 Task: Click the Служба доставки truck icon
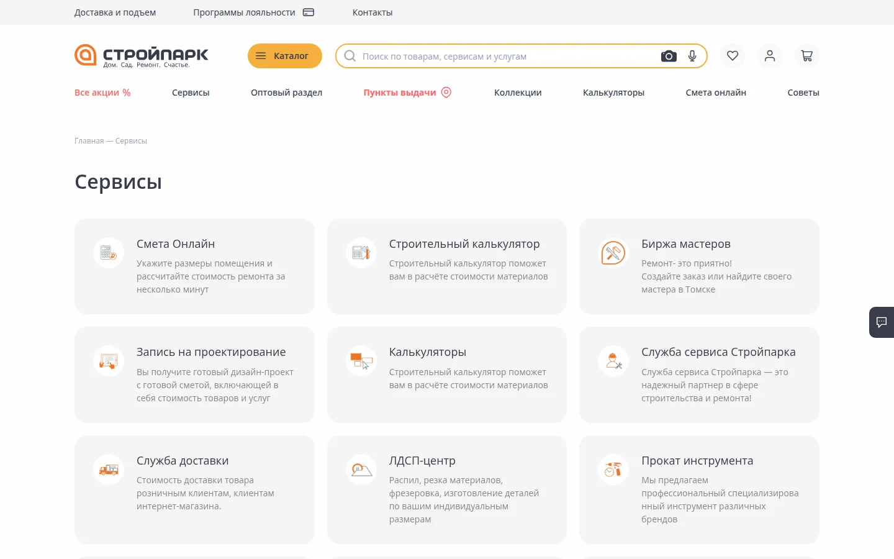pyautogui.click(x=109, y=470)
